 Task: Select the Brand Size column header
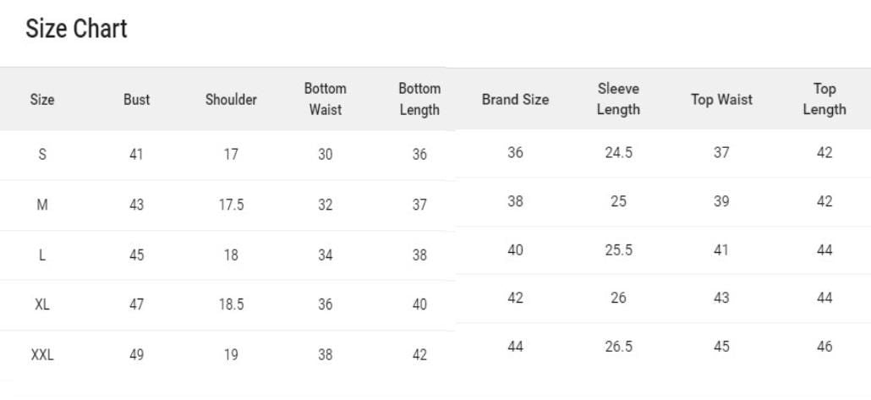tap(515, 100)
